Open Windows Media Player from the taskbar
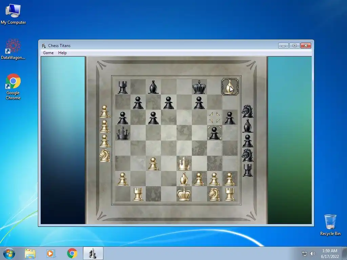This screenshot has height=260, width=347. (50, 253)
